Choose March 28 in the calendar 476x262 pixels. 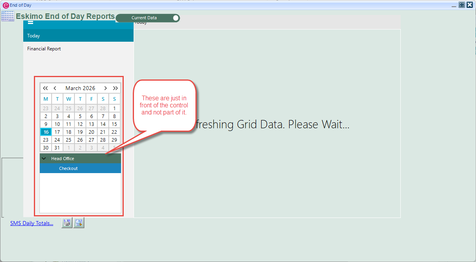click(103, 140)
